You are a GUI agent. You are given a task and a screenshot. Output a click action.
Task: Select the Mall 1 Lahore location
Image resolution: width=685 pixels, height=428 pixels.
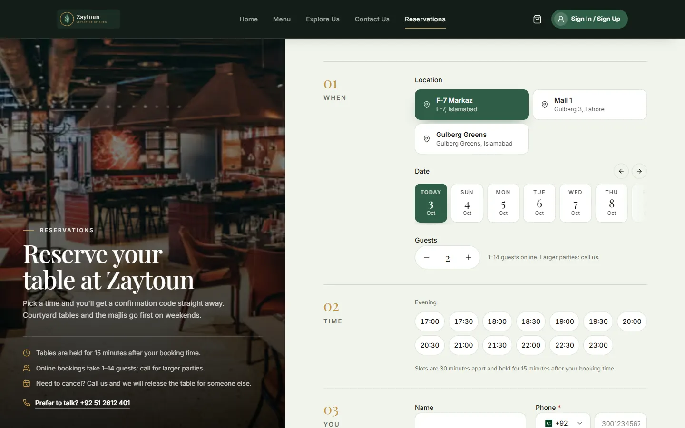[x=590, y=105]
